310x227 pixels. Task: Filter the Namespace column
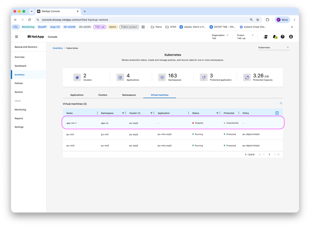tap(123, 113)
